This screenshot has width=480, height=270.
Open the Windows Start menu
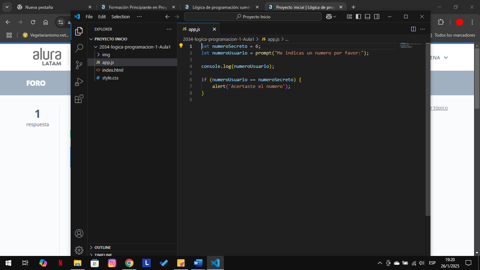(8, 263)
